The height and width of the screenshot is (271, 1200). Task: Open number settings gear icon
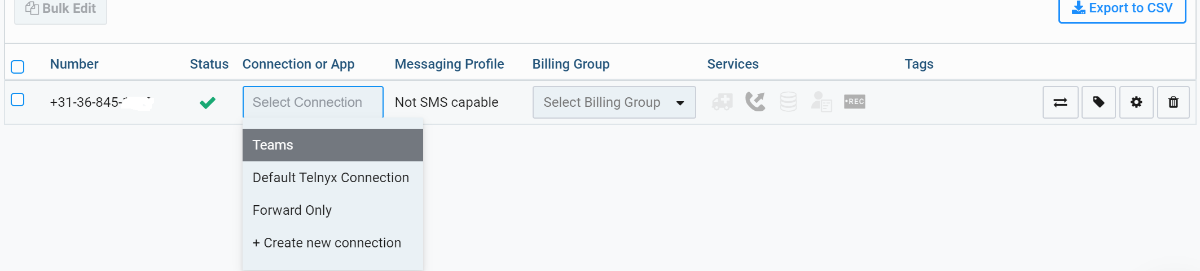click(x=1136, y=102)
